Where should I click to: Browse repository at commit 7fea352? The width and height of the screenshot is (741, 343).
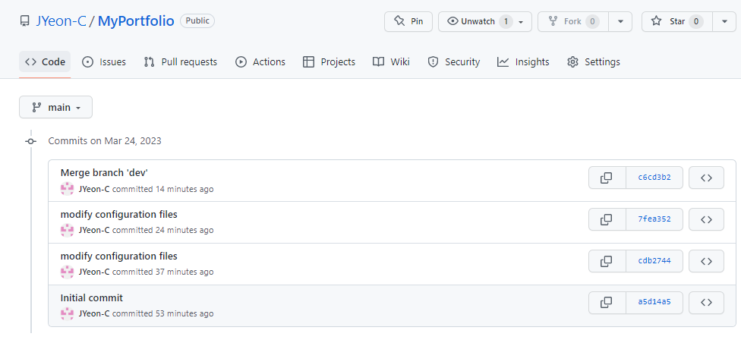click(706, 219)
